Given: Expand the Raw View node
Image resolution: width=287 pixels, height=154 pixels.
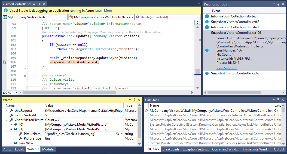Looking at the screenshot, I should pyautogui.click(x=11, y=143).
